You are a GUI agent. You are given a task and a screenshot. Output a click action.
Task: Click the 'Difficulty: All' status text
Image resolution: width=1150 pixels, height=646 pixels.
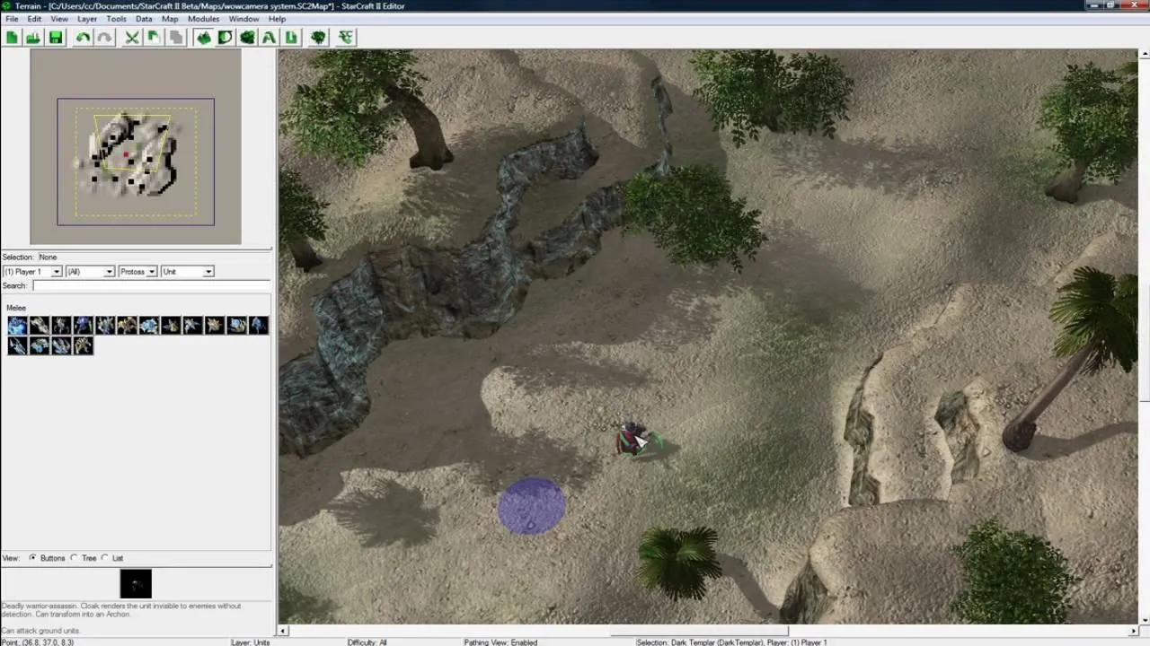click(x=367, y=642)
